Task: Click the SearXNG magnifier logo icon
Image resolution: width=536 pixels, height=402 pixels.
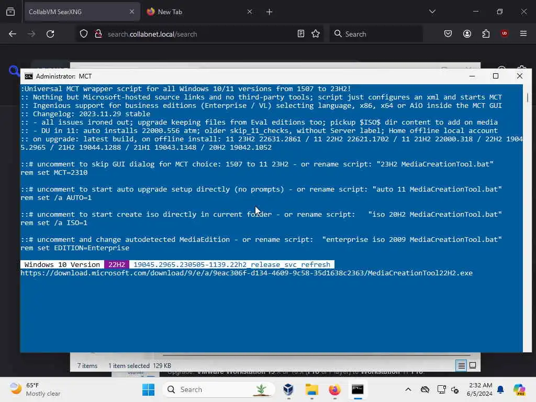Action: point(14,70)
